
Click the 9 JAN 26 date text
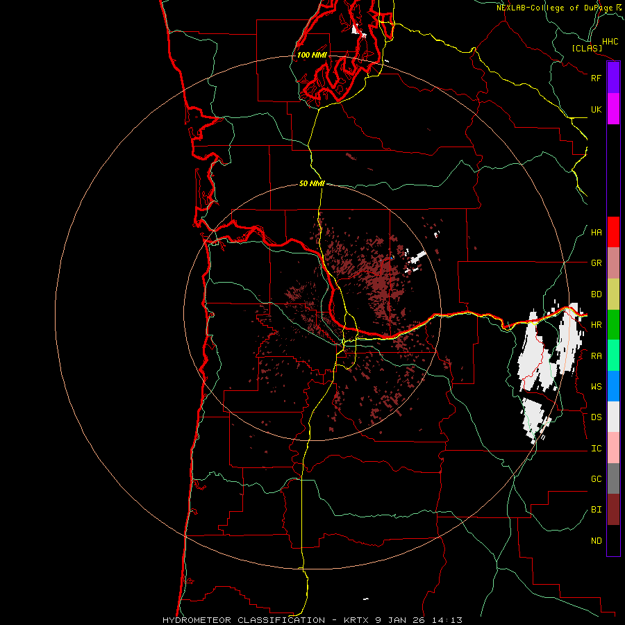click(x=402, y=620)
